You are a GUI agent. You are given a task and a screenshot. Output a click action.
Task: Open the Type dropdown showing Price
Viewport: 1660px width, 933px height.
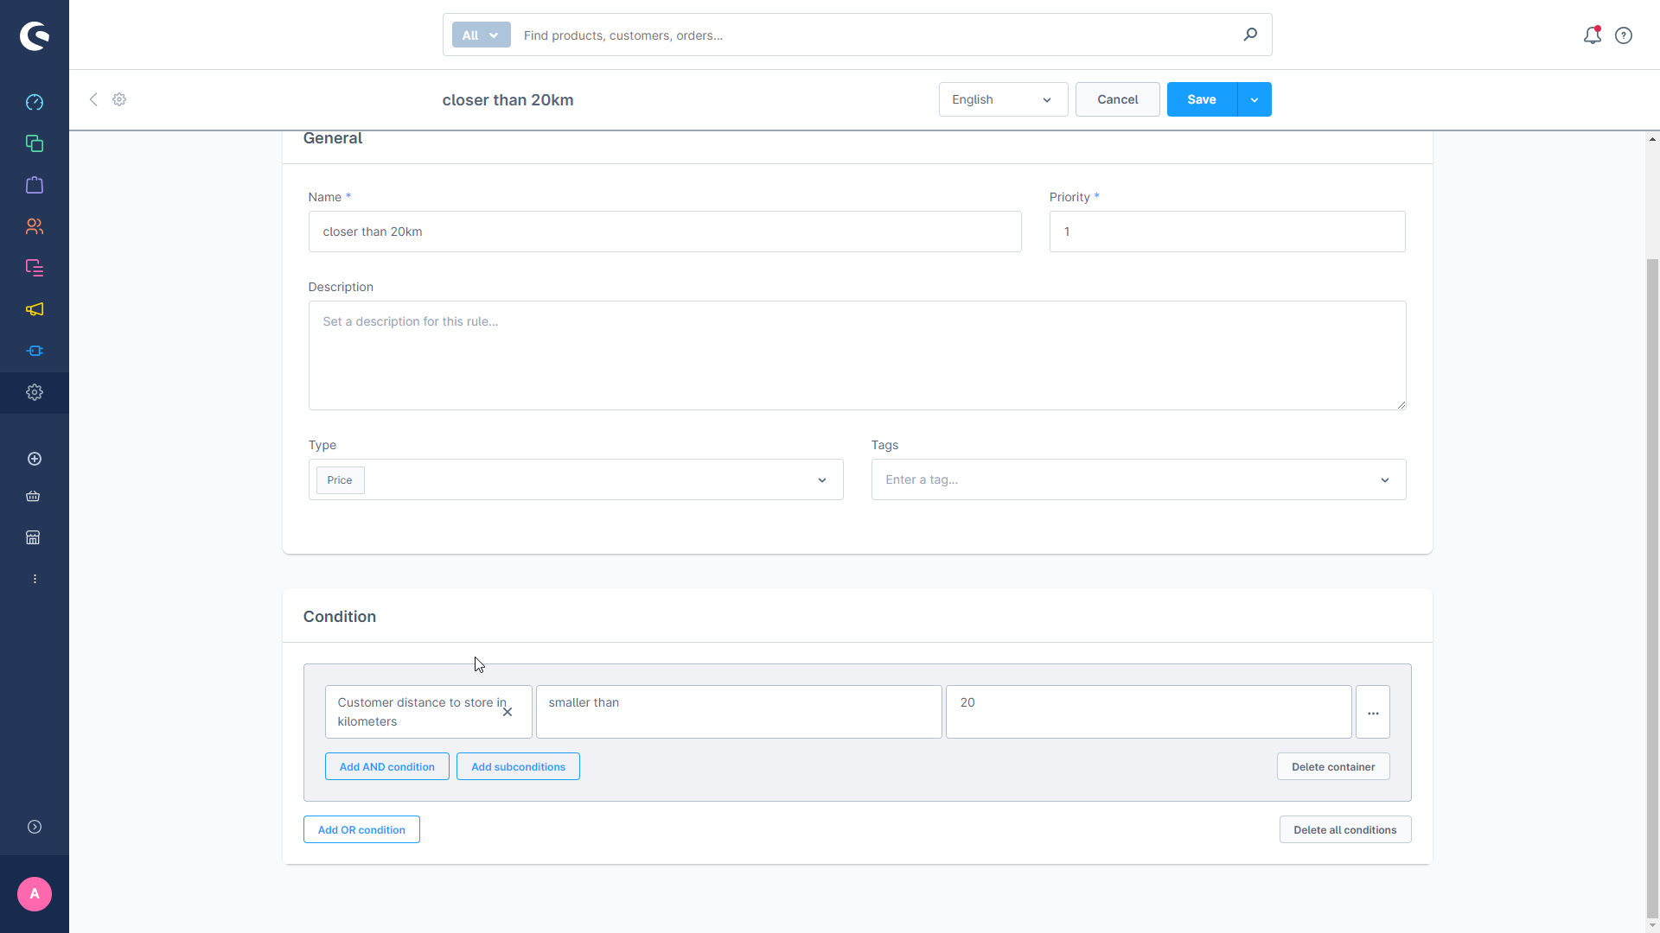(x=576, y=479)
